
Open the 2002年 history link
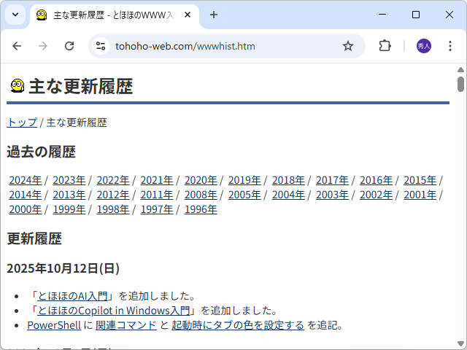pos(376,195)
